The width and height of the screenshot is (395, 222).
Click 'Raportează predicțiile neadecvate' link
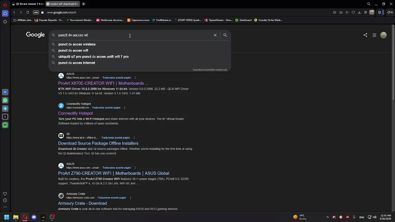pyautogui.click(x=210, y=70)
